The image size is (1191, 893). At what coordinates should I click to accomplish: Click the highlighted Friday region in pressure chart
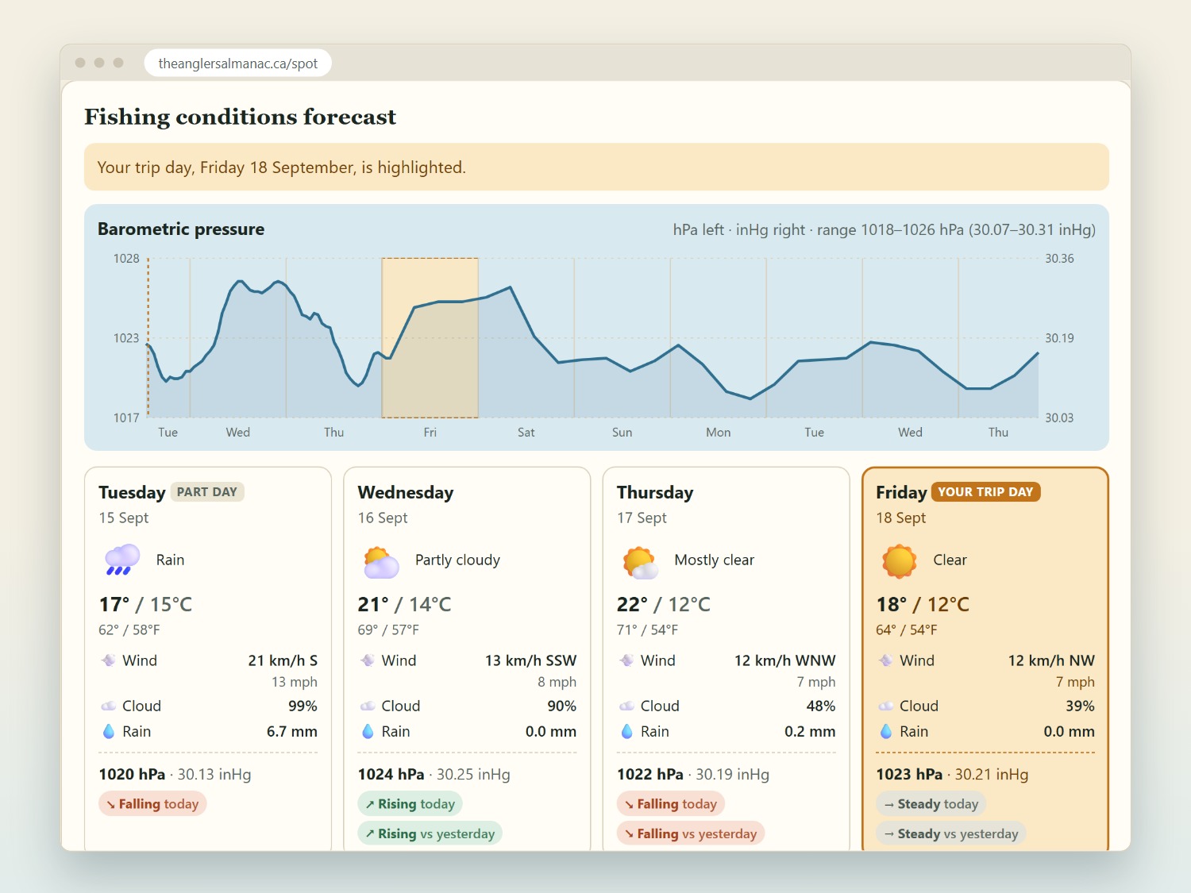[x=430, y=337]
